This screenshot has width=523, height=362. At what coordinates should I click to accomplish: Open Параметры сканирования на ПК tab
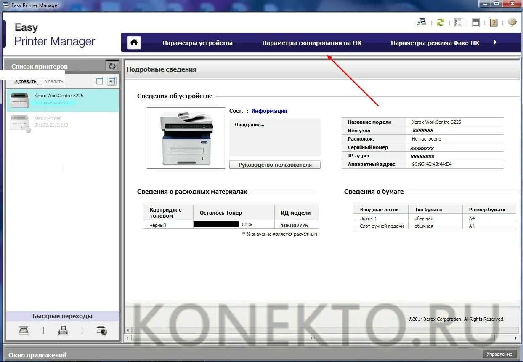coord(312,43)
